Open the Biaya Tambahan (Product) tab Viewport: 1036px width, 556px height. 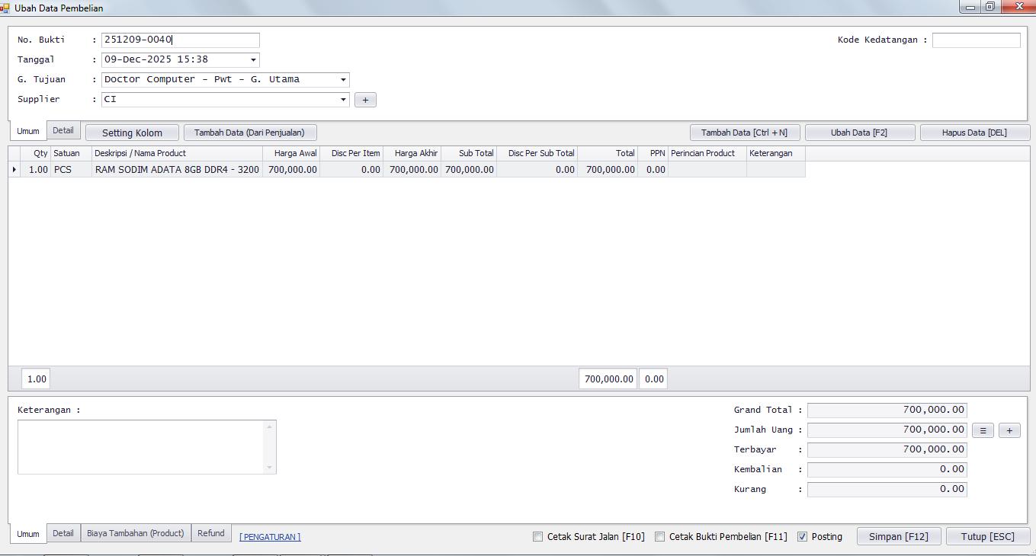point(135,533)
